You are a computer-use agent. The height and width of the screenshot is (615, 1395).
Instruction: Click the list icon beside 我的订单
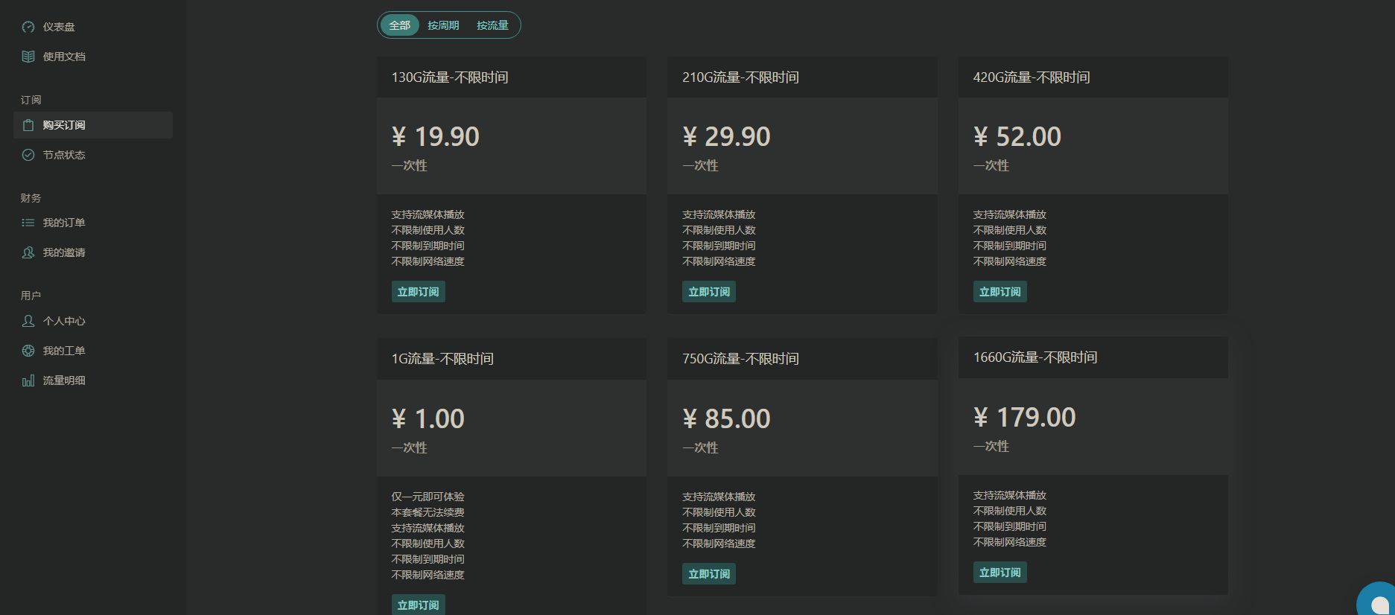[x=28, y=223]
